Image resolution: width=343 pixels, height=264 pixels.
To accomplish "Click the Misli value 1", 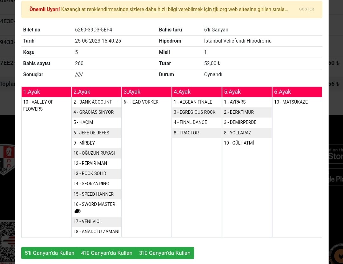I will [205, 52].
